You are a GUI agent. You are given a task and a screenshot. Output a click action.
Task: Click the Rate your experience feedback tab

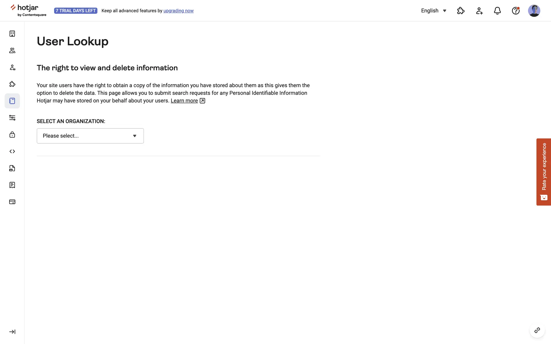click(543, 172)
